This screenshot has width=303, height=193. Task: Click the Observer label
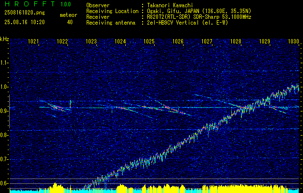(x=98, y=5)
